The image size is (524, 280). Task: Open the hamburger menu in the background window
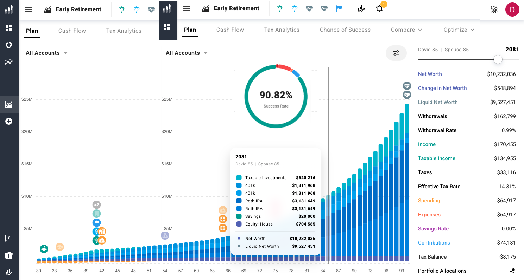click(29, 9)
